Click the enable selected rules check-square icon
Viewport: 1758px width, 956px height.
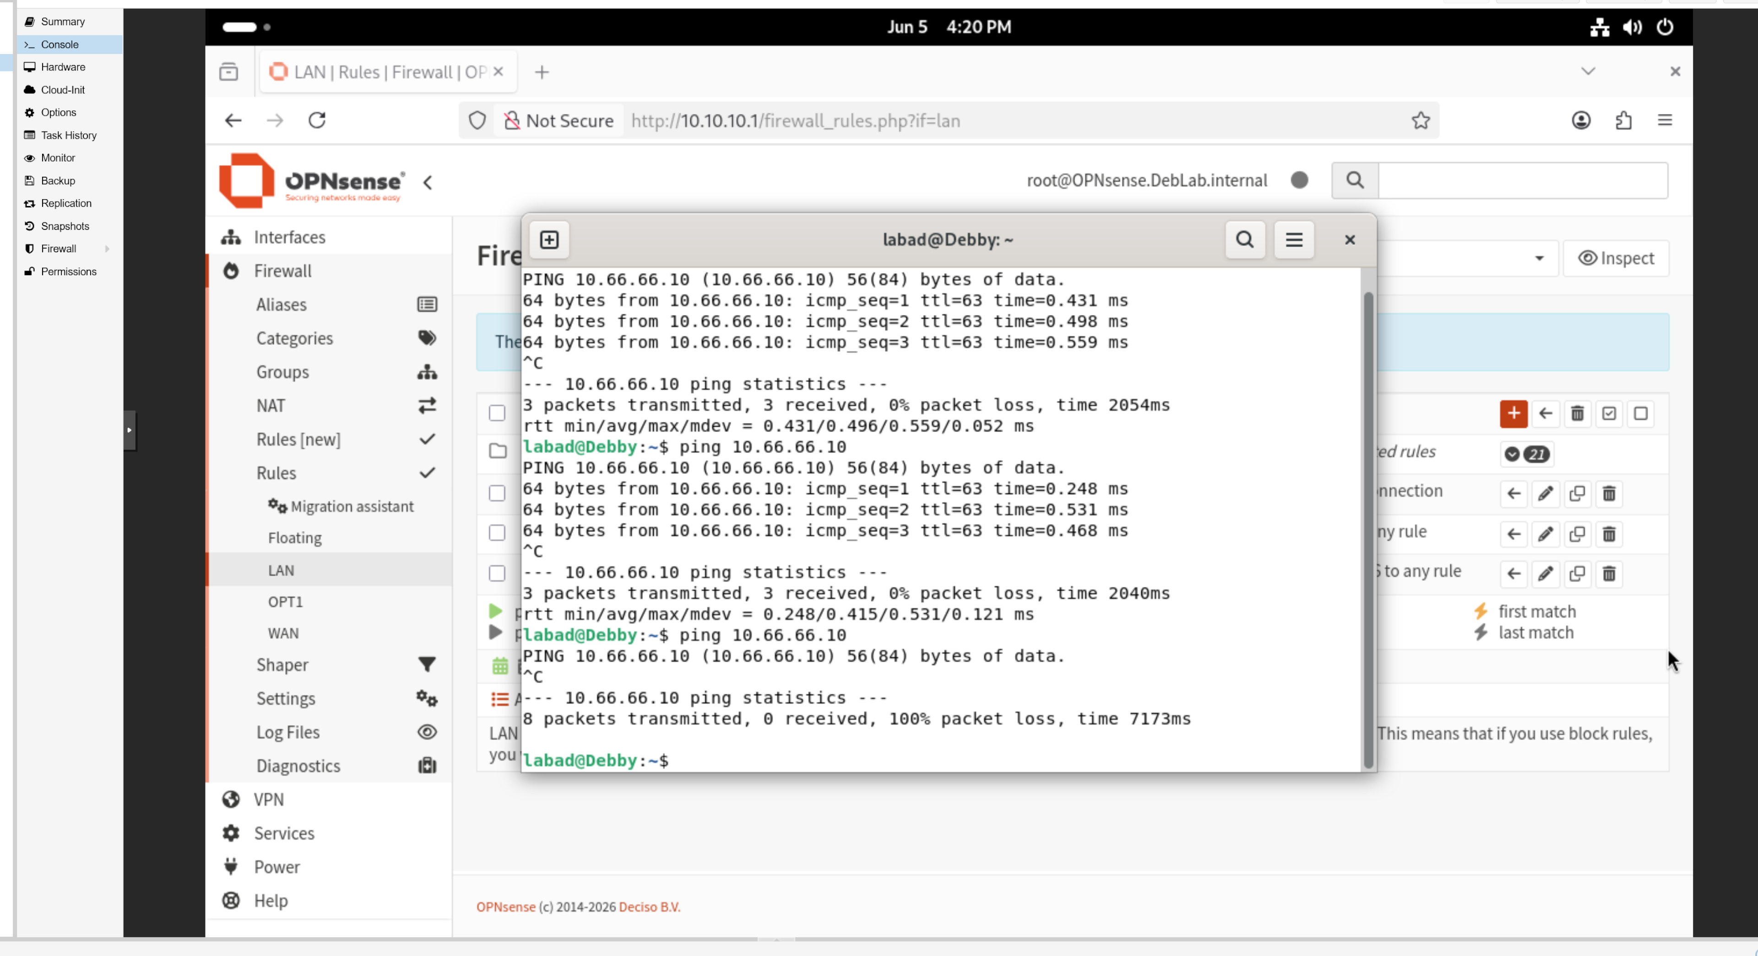pos(1609,413)
